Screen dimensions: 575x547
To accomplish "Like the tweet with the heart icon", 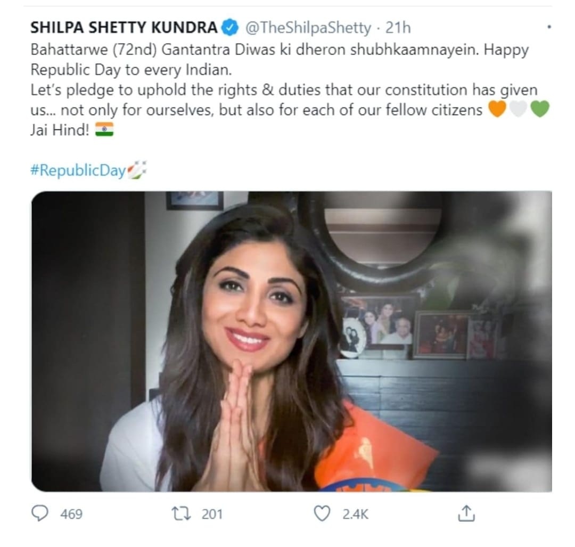I will click(322, 513).
